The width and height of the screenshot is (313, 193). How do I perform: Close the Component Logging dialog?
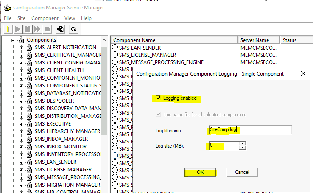303,73
